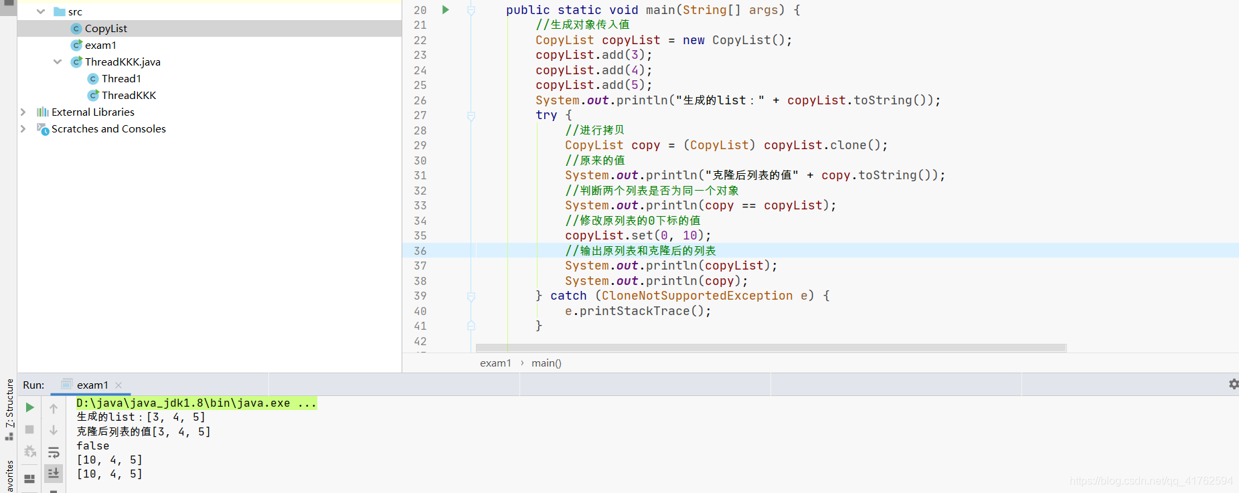The image size is (1239, 493).
Task: Click line number 36 in the gutter
Action: pos(420,251)
